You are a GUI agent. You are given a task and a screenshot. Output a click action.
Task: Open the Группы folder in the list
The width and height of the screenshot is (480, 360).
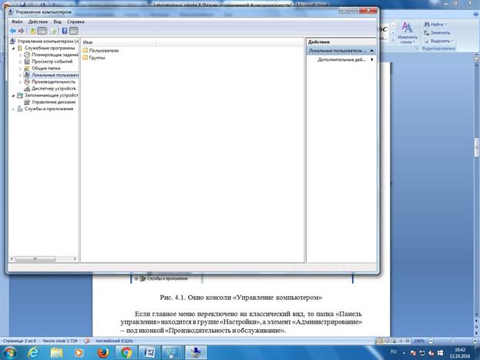[97, 58]
